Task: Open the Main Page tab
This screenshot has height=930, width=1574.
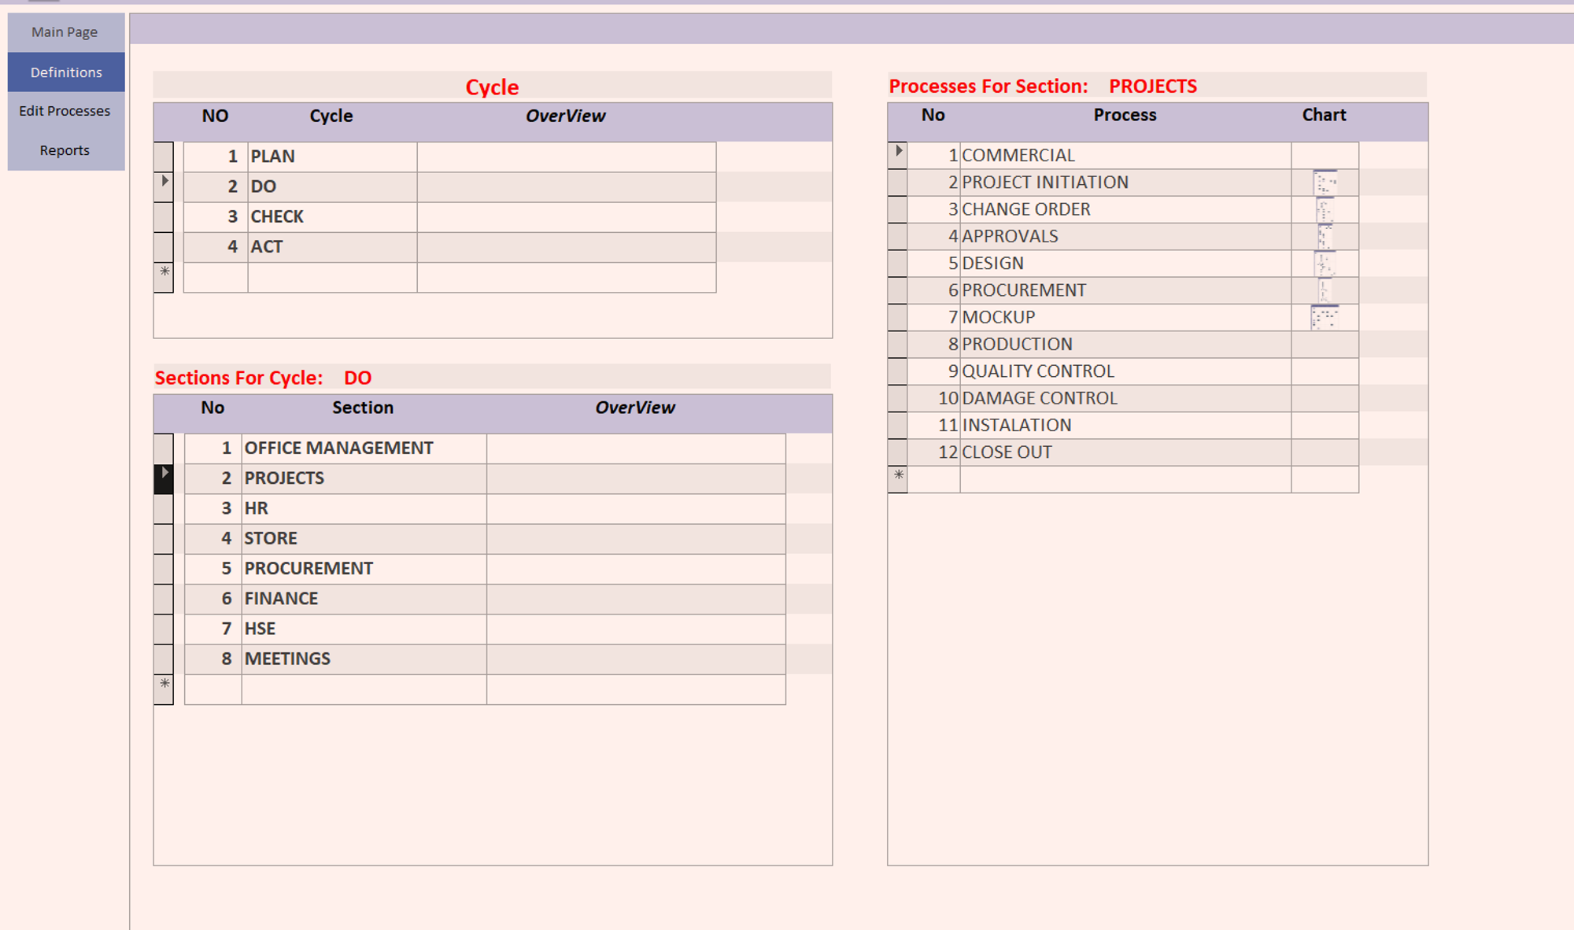Action: coord(65,32)
